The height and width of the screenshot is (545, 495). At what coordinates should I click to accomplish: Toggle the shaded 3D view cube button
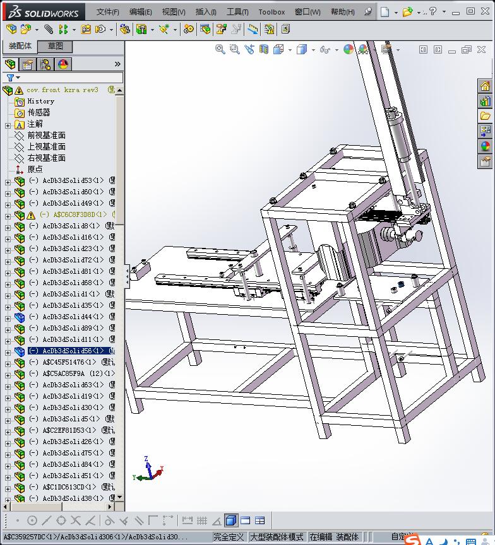230,520
